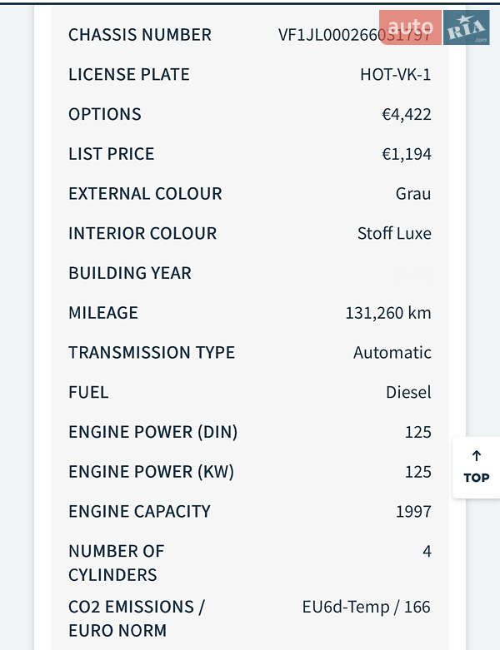Click the auto RIA logo watermark
The width and height of the screenshot is (500, 650).
434,27
